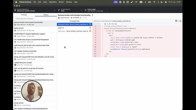The width and height of the screenshot is (196, 110).
Task: Open the keyboard input source menu bar icon
Action: (x=141, y=2)
